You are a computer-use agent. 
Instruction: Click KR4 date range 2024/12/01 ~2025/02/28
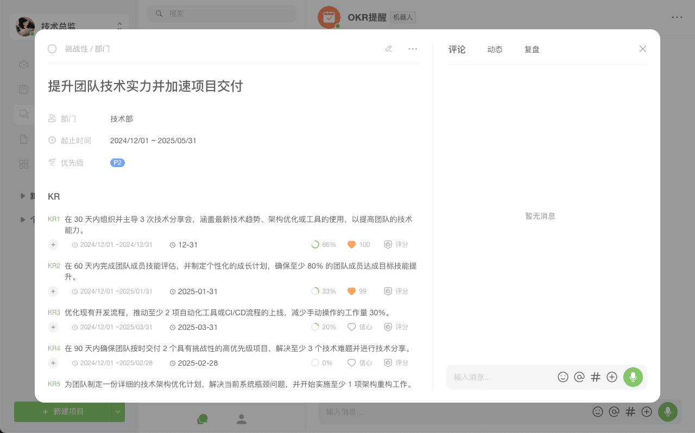coord(112,363)
